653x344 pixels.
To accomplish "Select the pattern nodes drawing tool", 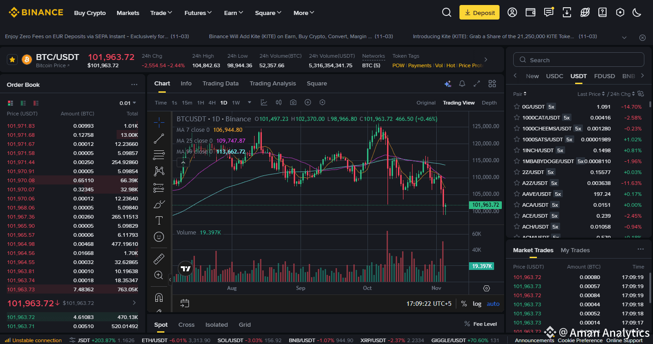I will (x=159, y=171).
